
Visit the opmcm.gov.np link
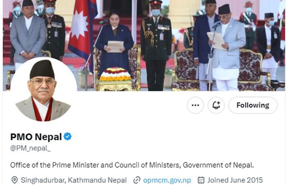coord(167,180)
